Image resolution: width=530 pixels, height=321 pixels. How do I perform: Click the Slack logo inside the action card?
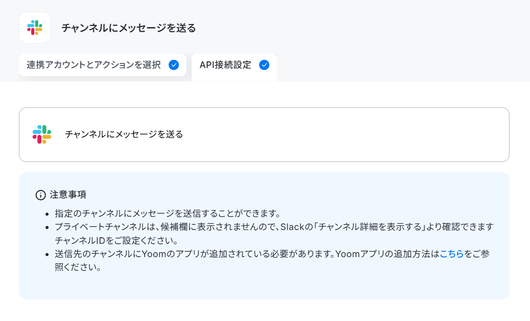tap(42, 134)
